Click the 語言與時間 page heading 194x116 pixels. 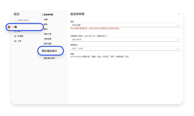click(x=77, y=14)
